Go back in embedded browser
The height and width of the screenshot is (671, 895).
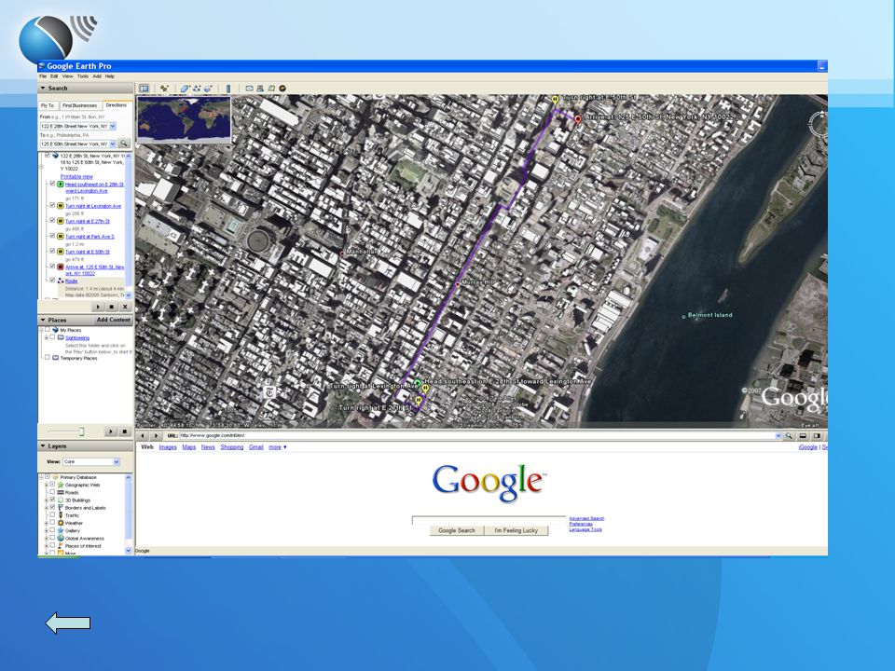coord(143,436)
